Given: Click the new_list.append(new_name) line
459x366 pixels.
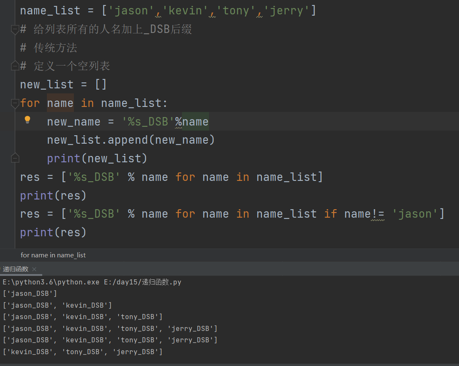Looking at the screenshot, I should tap(131, 140).
